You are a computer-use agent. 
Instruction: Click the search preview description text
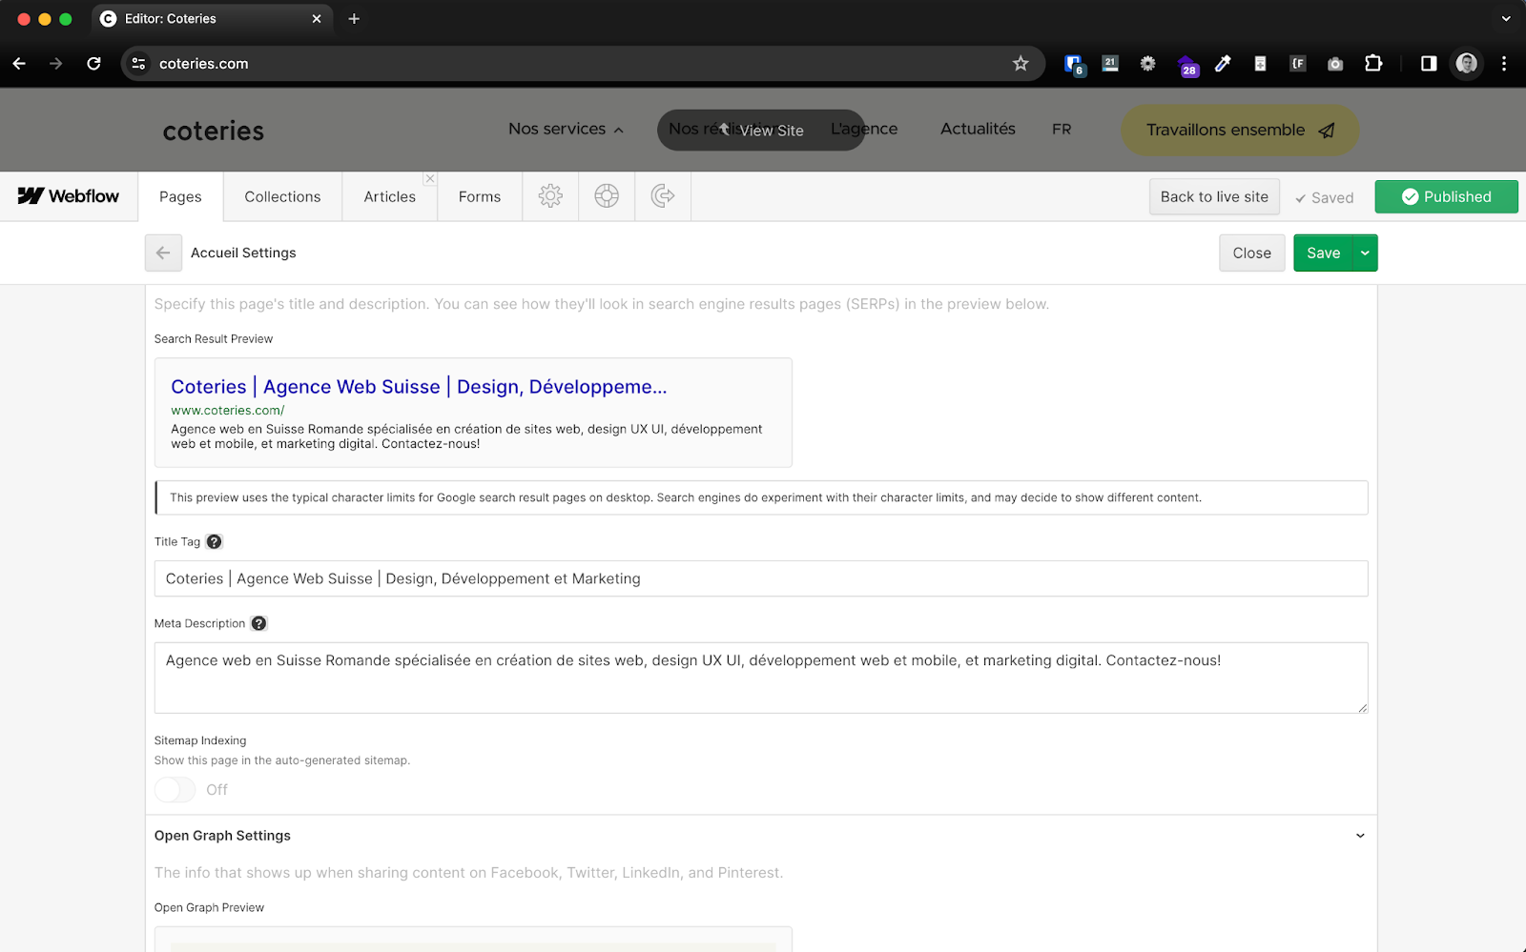pyautogui.click(x=466, y=436)
